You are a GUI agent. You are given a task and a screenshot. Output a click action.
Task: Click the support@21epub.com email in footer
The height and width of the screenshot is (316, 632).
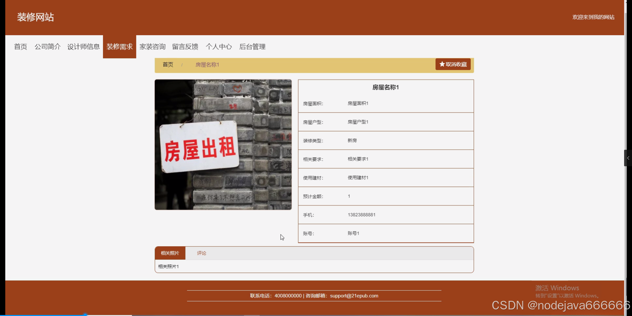click(354, 296)
